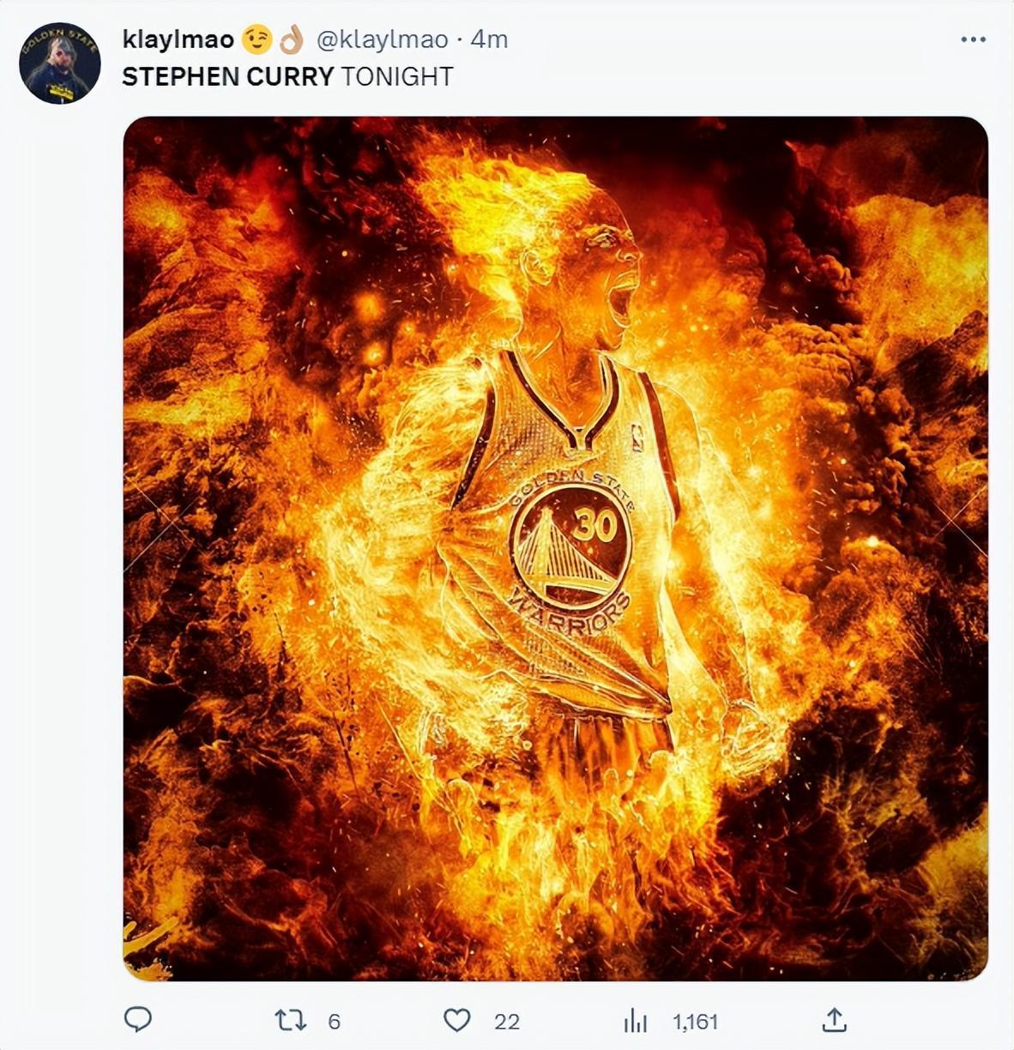Click the number 30 on the jersey
This screenshot has width=1014, height=1050.
[x=594, y=524]
